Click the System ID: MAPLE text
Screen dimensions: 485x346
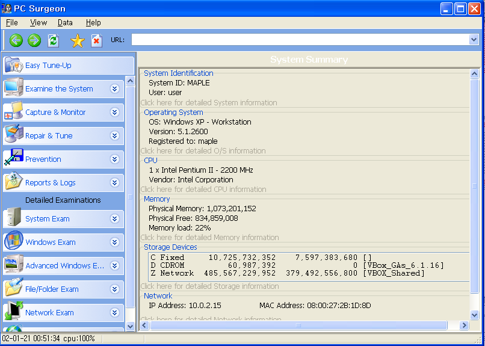coord(179,83)
